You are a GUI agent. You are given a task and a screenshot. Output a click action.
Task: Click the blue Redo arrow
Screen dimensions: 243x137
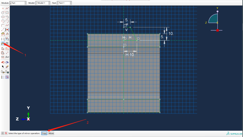click(x=7, y=63)
